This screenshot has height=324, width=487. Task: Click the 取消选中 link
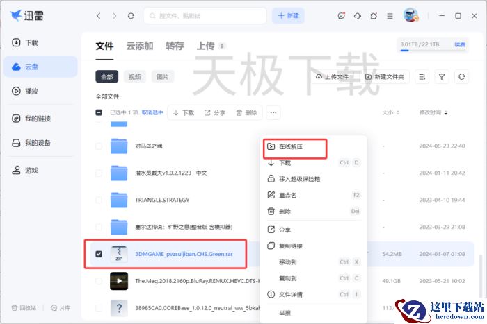coord(152,113)
